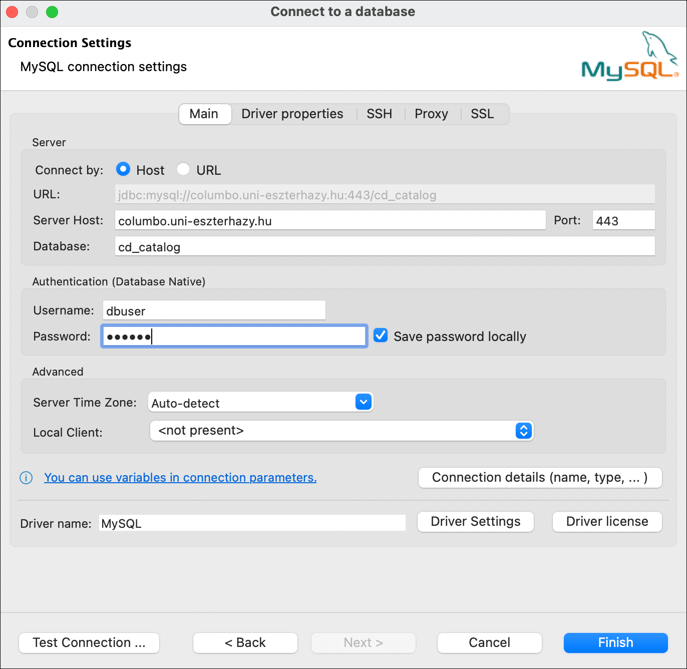The width and height of the screenshot is (687, 669).
Task: Switch to the Driver properties tab
Action: click(292, 114)
